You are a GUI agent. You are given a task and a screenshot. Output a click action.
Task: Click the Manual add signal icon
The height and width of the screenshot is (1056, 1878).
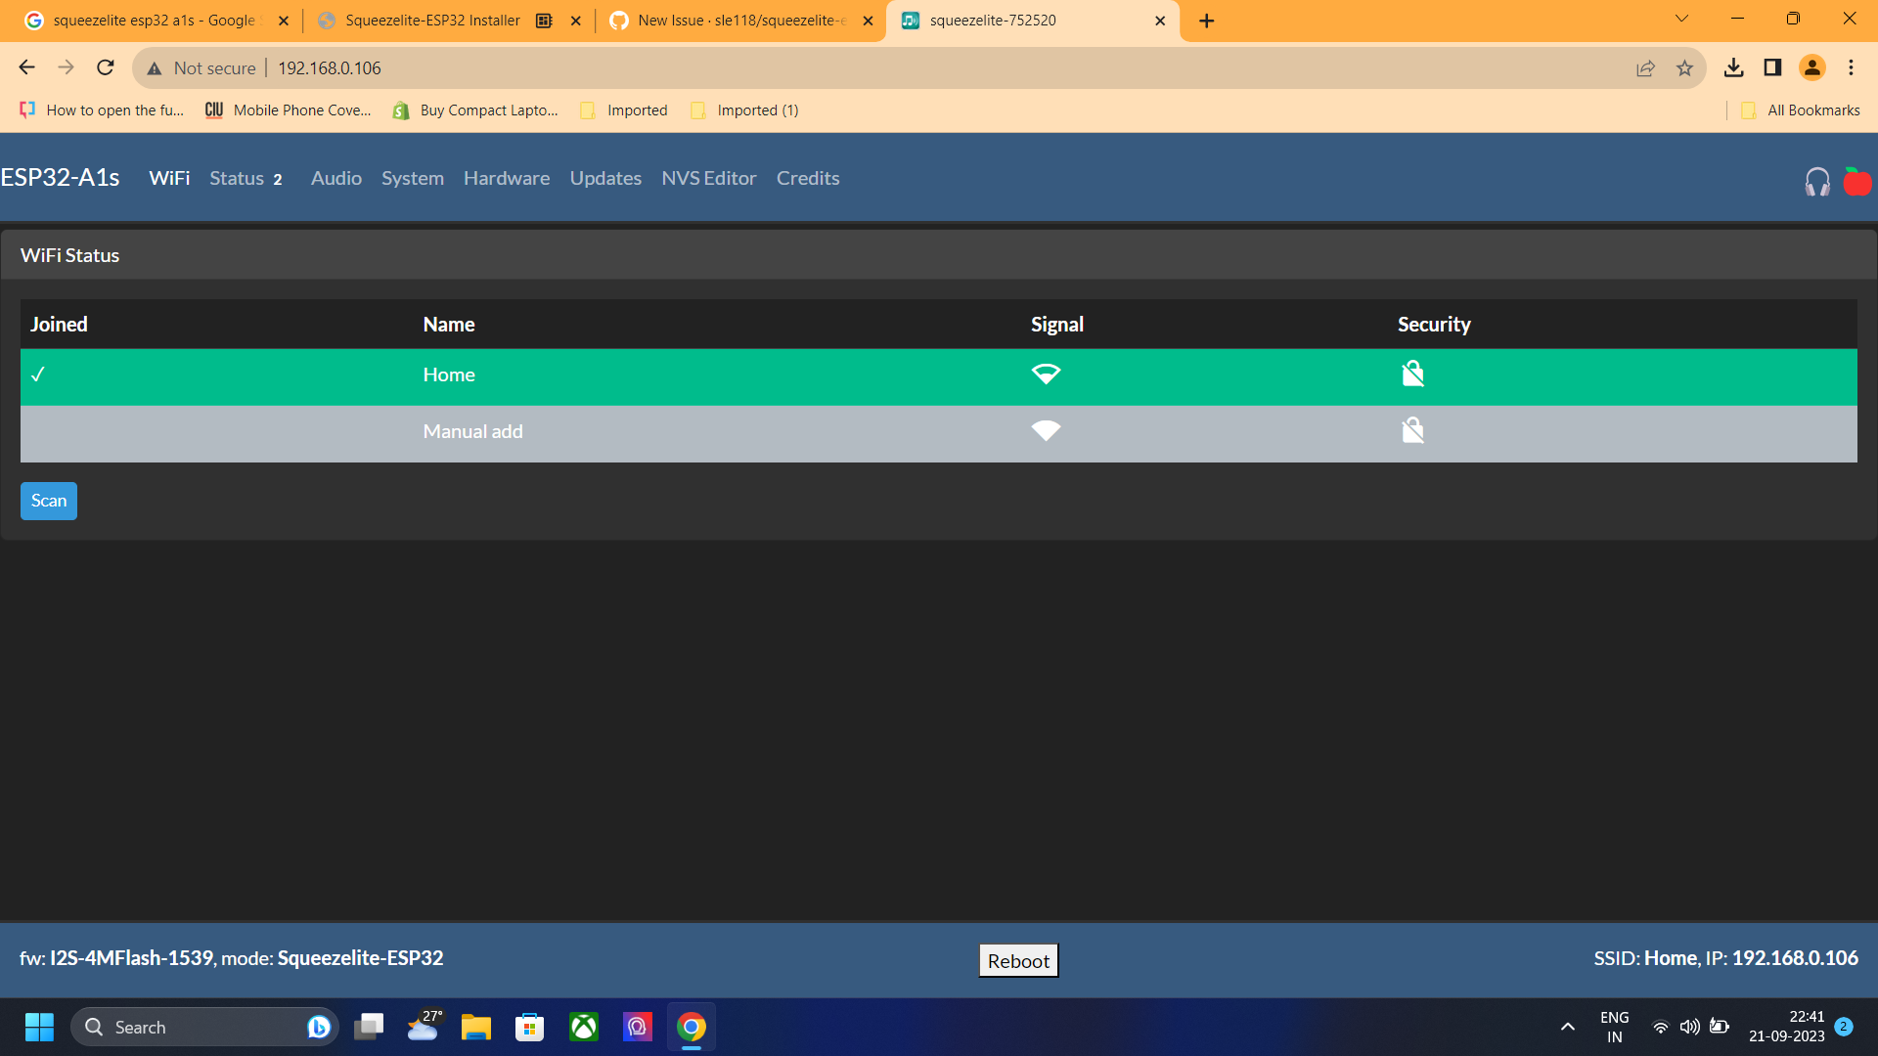(1046, 431)
